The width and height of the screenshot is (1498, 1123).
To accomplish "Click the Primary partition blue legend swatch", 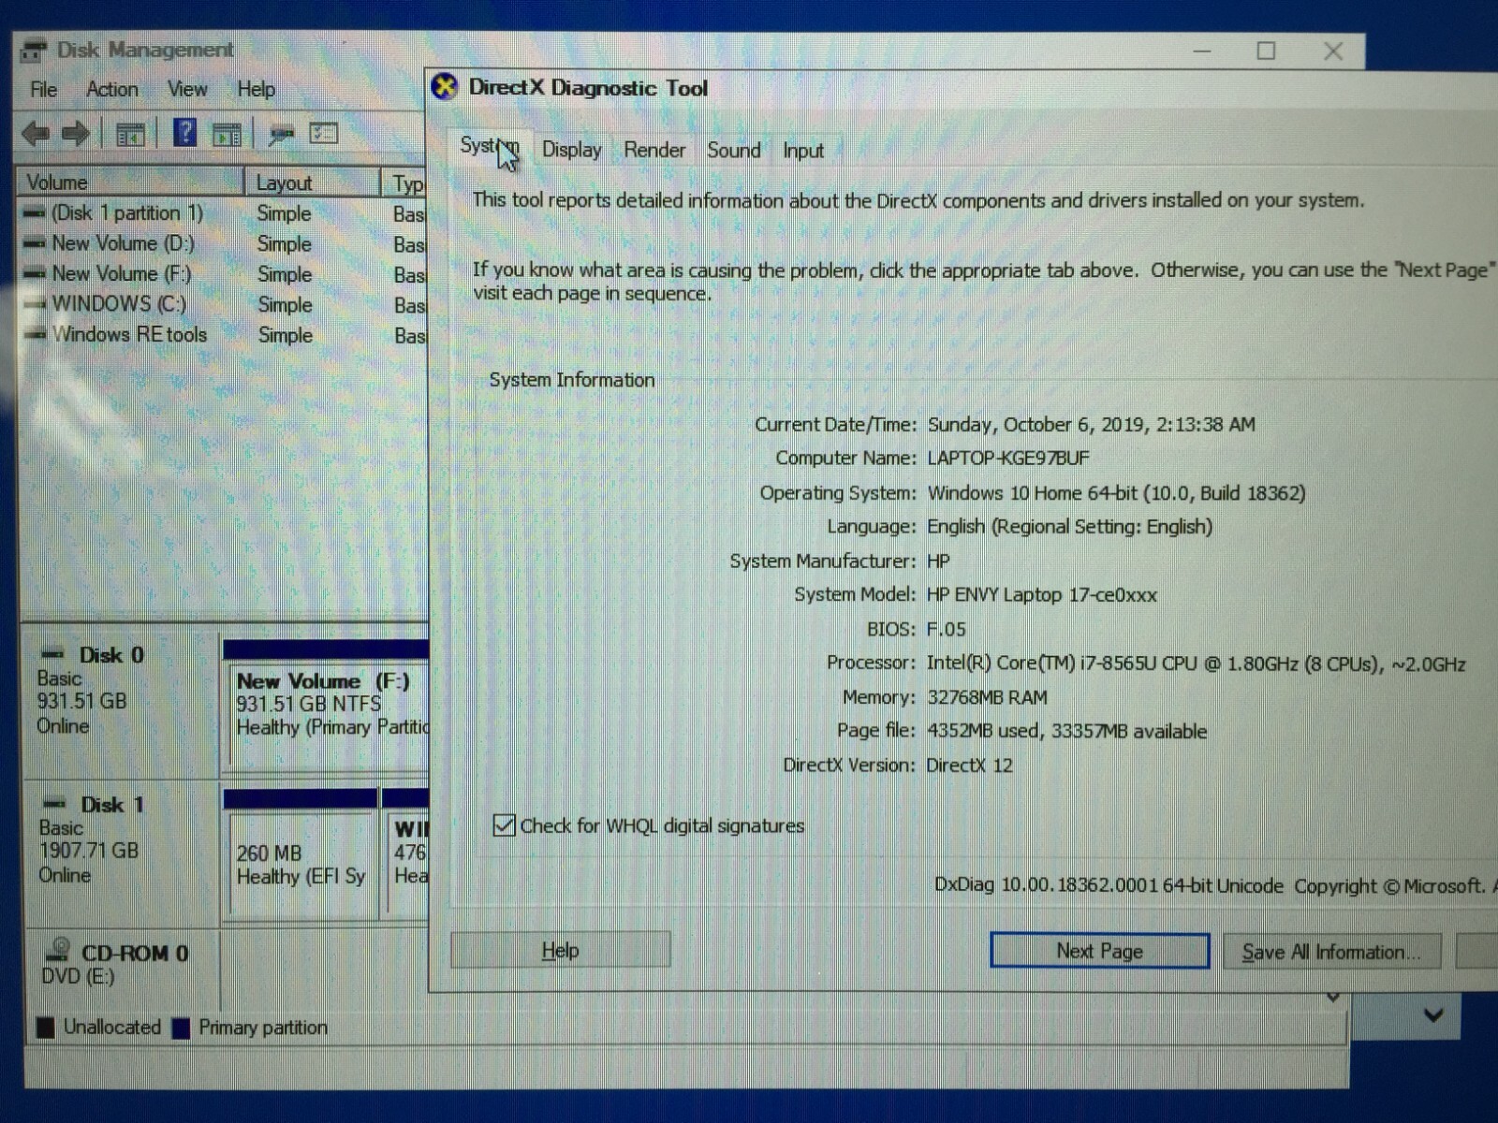I will 181,1028.
